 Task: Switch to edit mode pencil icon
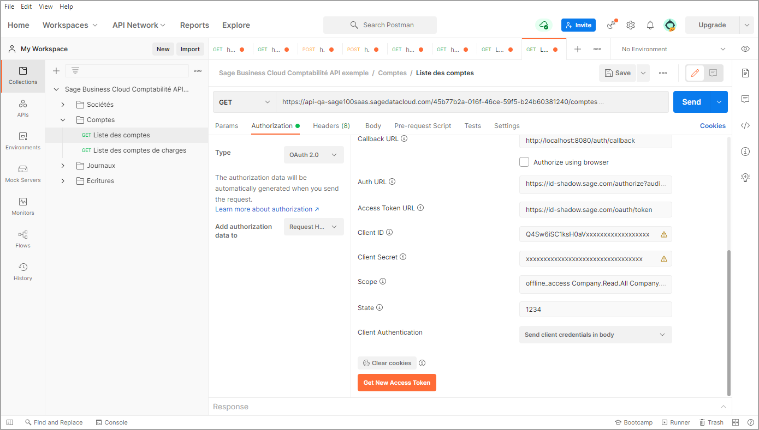(x=695, y=73)
